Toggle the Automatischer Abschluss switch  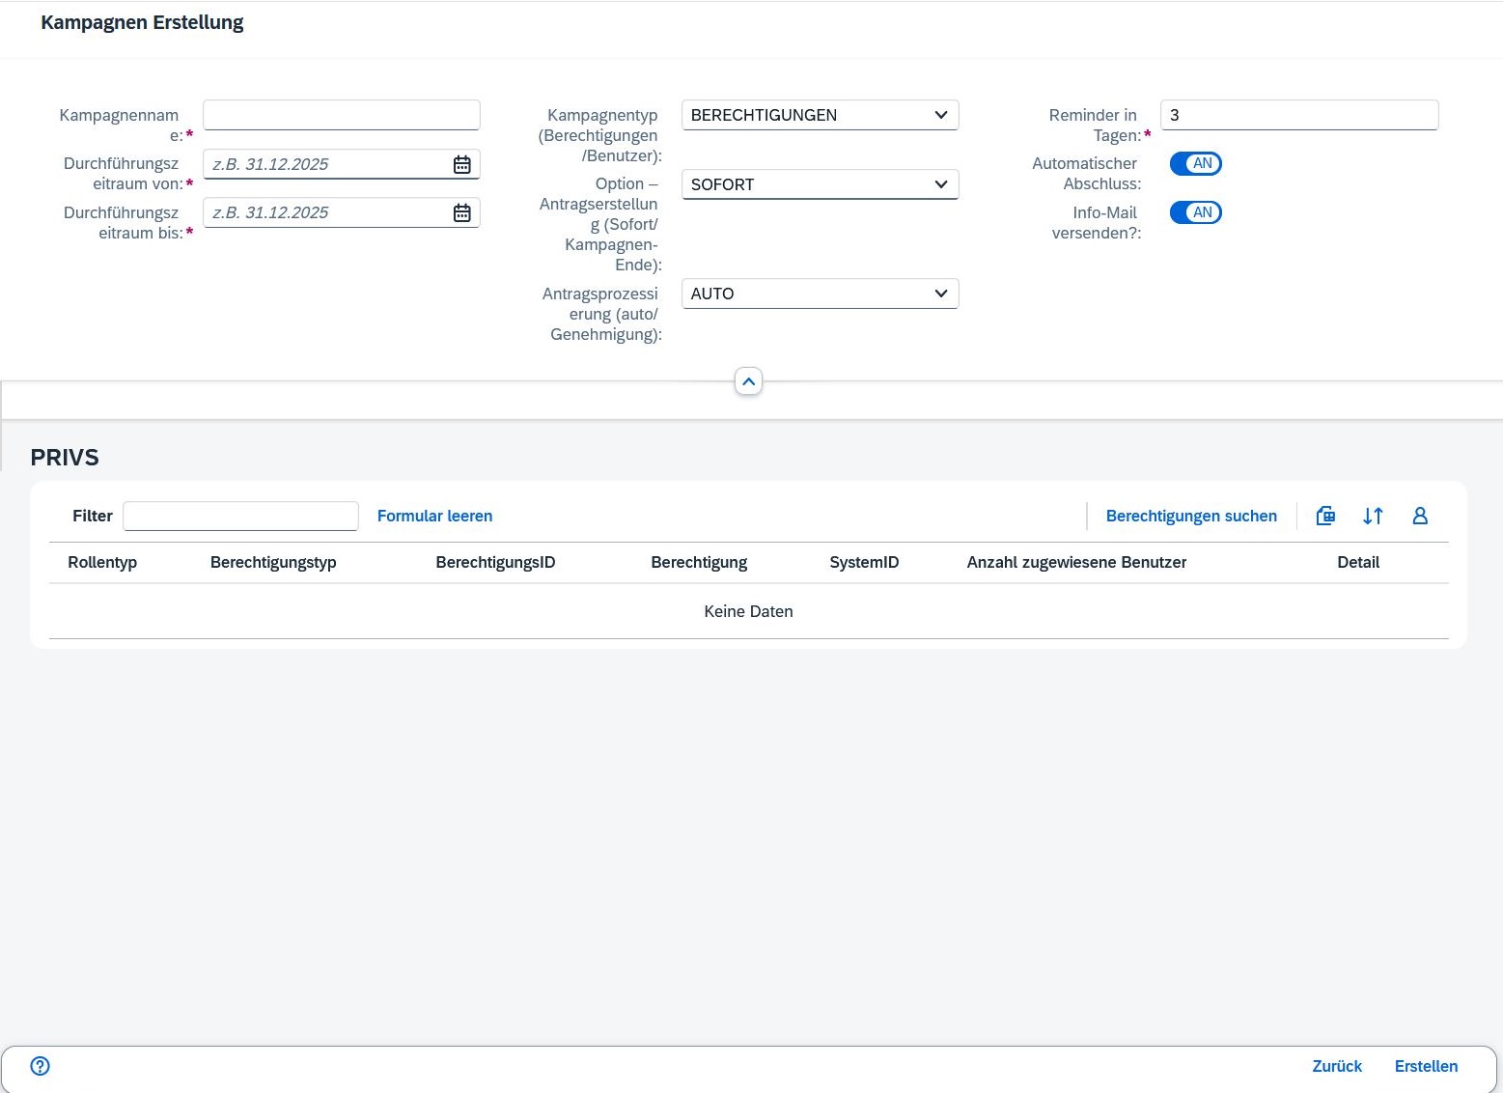pyautogui.click(x=1195, y=164)
